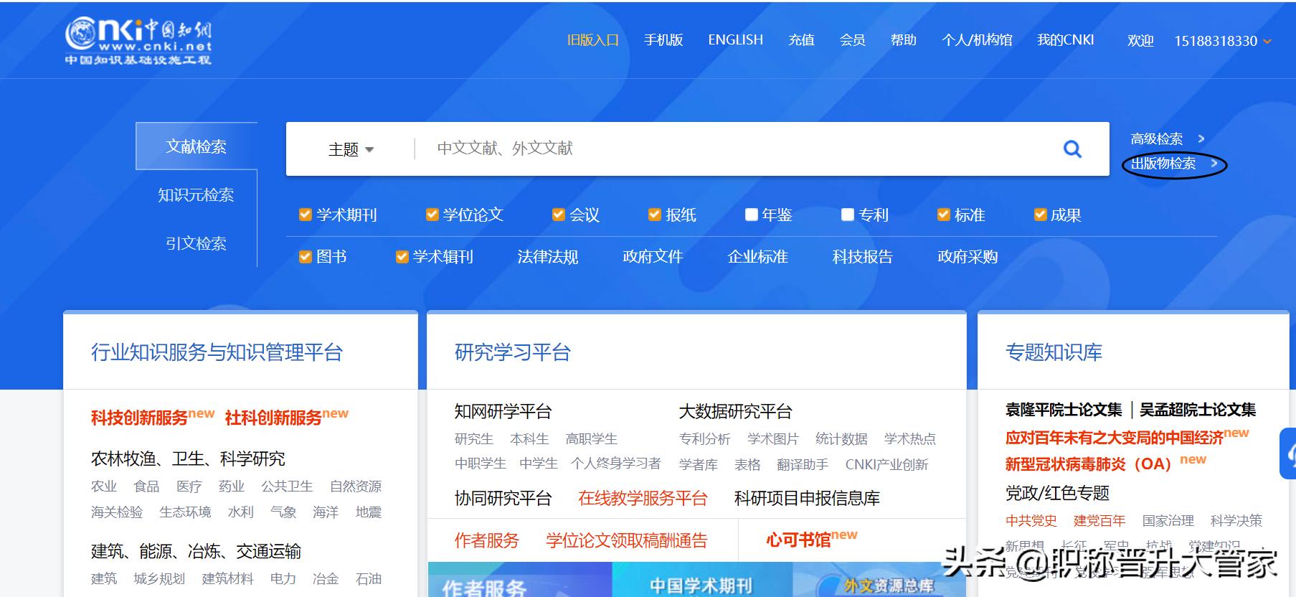Click 建党百年 topic link
Screen dimensions: 1296x597
pos(1099,521)
